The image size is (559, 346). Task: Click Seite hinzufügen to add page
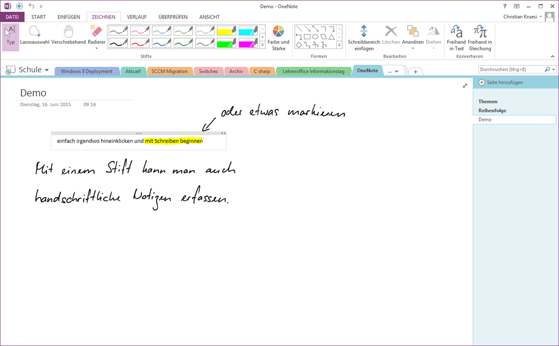501,82
